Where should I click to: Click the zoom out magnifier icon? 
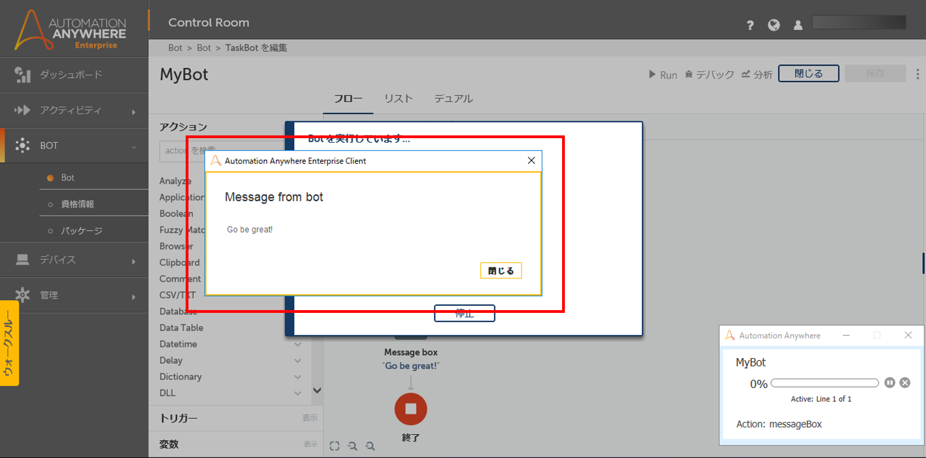[x=352, y=446]
